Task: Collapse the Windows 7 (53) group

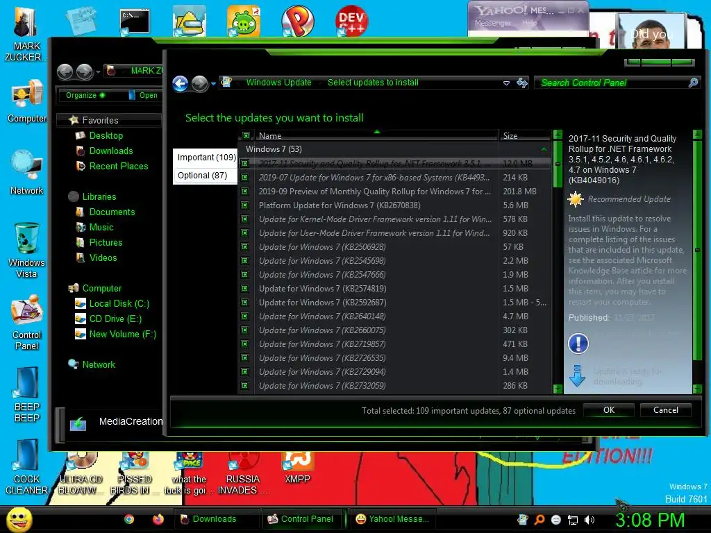Action: (x=544, y=149)
